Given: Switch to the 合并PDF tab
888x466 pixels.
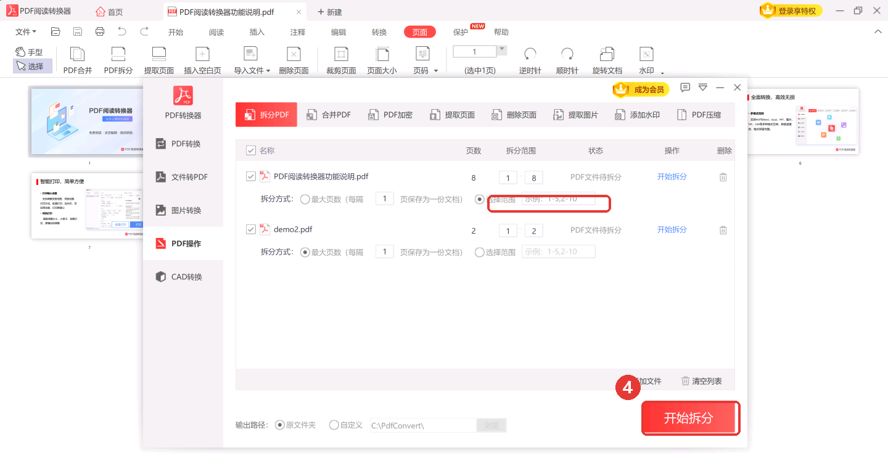Looking at the screenshot, I should pyautogui.click(x=329, y=115).
